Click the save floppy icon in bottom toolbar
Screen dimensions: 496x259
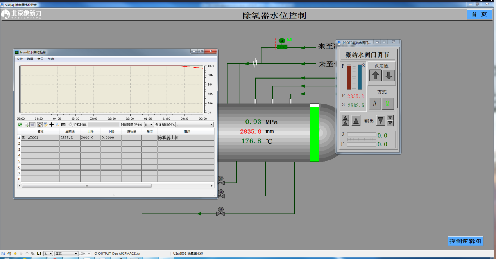[39, 254]
